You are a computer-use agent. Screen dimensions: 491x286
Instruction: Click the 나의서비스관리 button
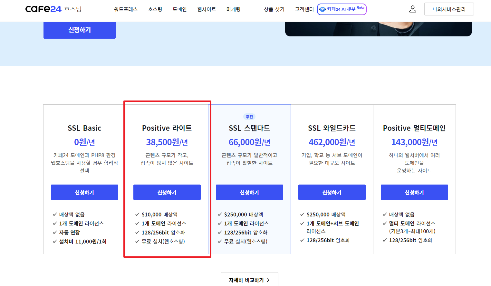(x=449, y=9)
